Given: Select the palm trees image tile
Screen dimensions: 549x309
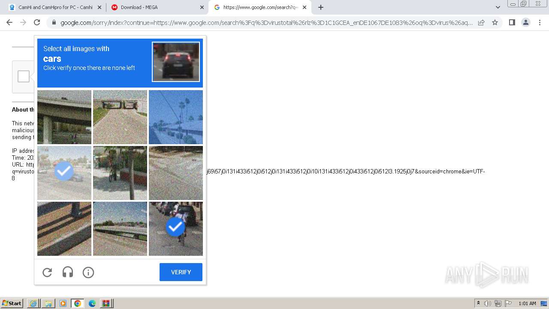Looking at the screenshot, I should [x=176, y=117].
